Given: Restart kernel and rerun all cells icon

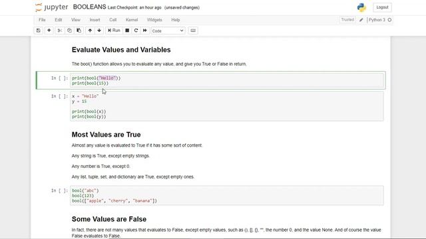Looking at the screenshot, I should tap(145, 31).
